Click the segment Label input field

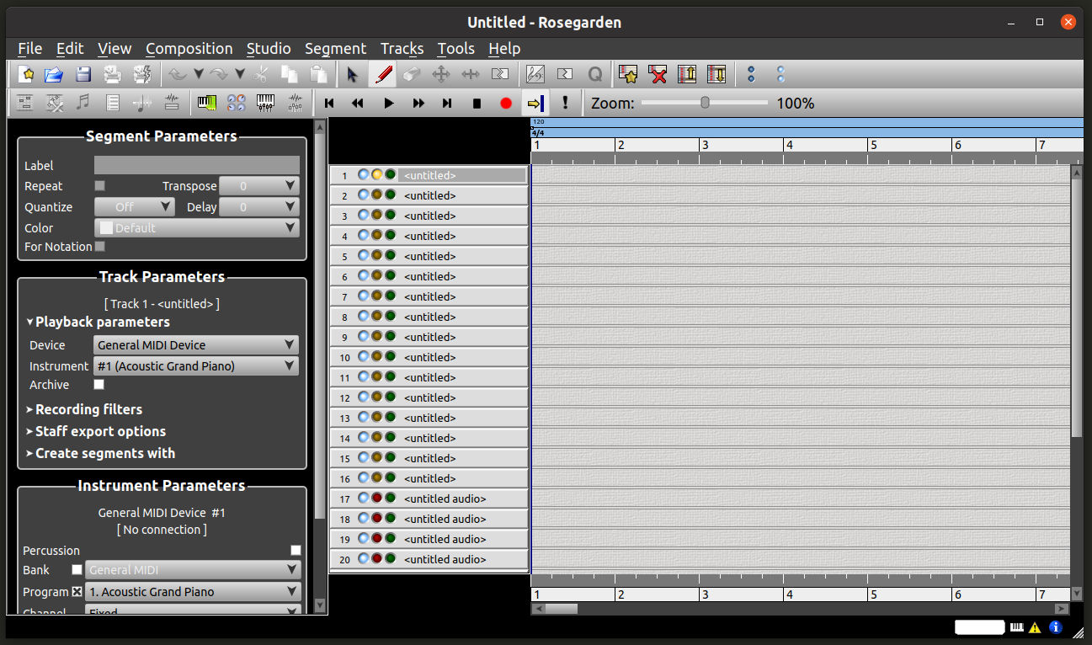(x=196, y=166)
